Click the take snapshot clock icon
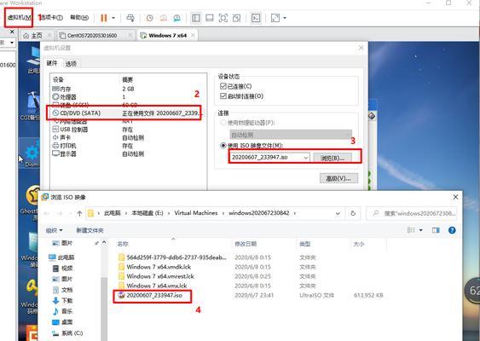Screen dimensions: 480x341 pyautogui.click(x=149, y=18)
